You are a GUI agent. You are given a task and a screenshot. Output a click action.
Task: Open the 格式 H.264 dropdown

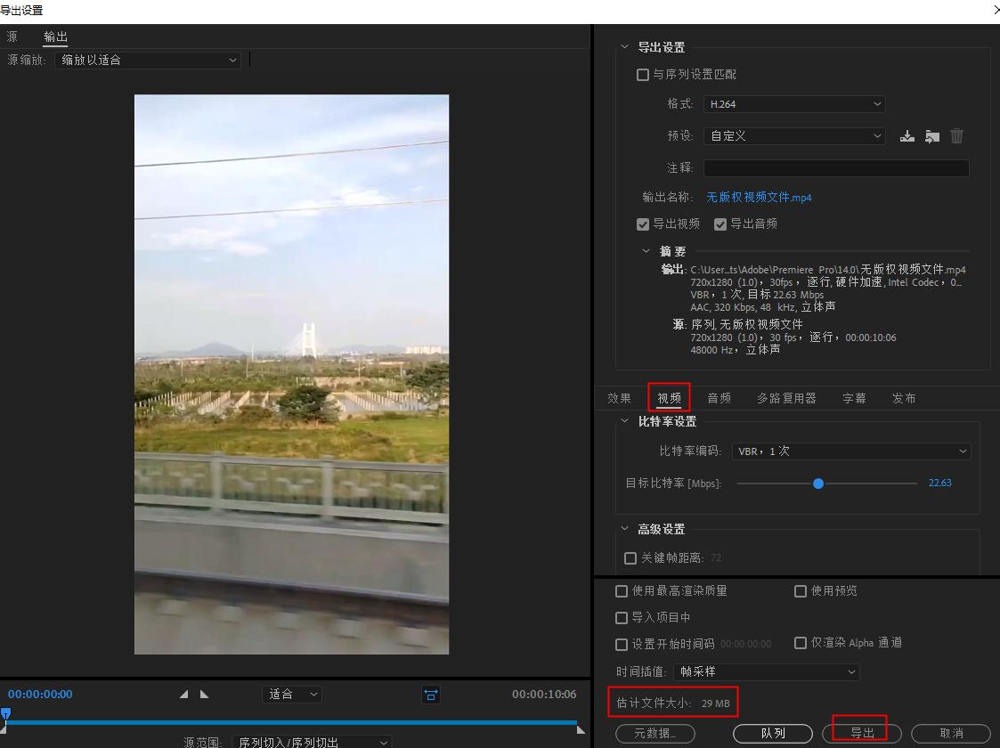pos(794,104)
